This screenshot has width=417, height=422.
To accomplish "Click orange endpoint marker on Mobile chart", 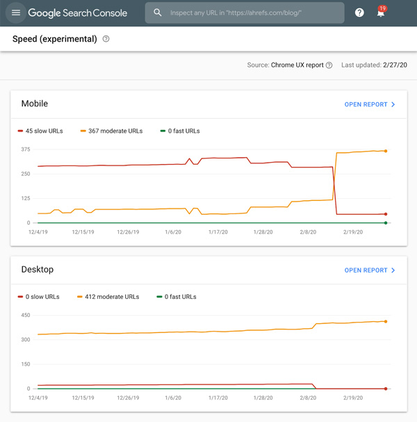I will (x=386, y=151).
